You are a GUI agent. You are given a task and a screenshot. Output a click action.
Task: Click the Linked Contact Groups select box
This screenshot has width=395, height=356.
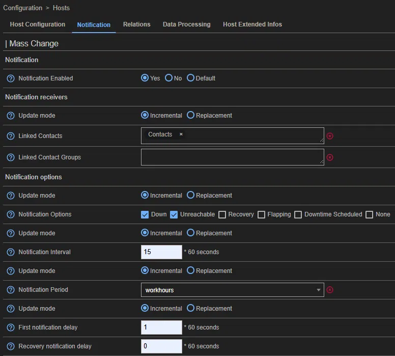(x=232, y=157)
